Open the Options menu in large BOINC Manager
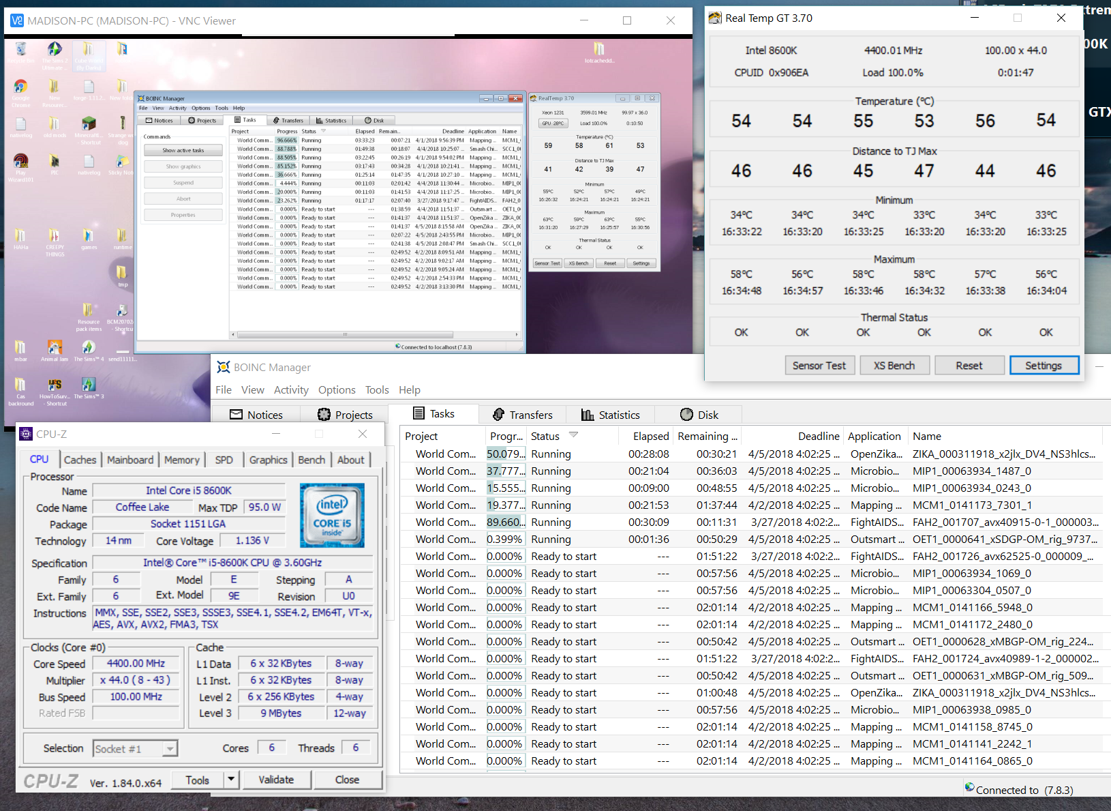Viewport: 1111px width, 811px height. coord(337,389)
